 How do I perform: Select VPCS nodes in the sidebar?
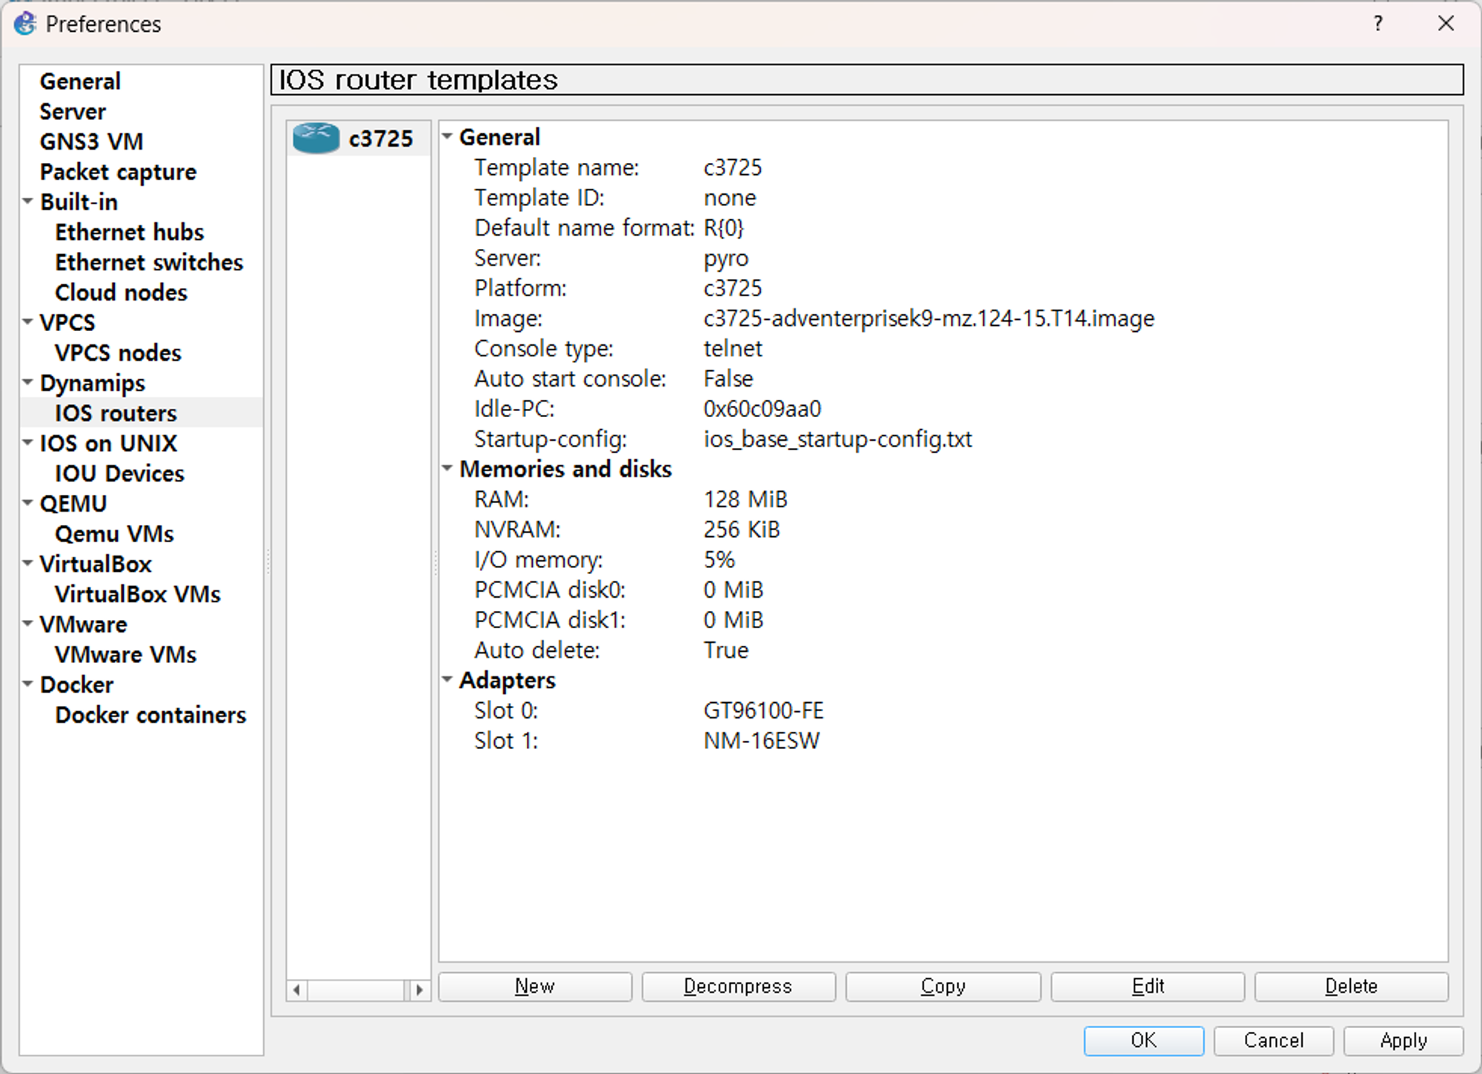click(x=118, y=353)
